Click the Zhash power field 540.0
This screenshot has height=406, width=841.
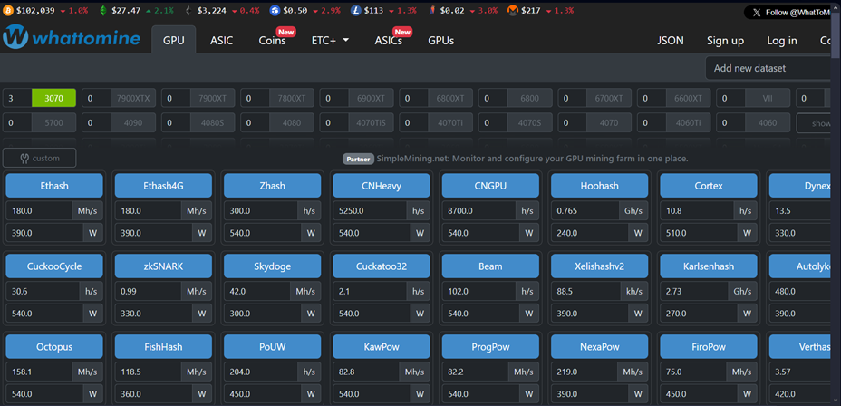pyautogui.click(x=263, y=233)
